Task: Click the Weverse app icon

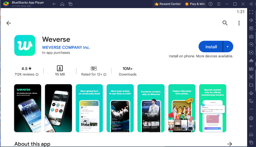Action: (x=25, y=45)
